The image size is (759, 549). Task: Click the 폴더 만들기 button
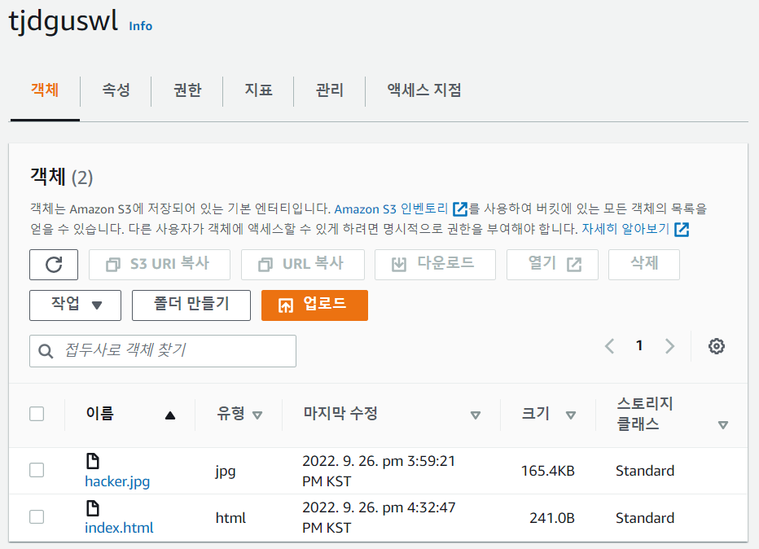191,305
